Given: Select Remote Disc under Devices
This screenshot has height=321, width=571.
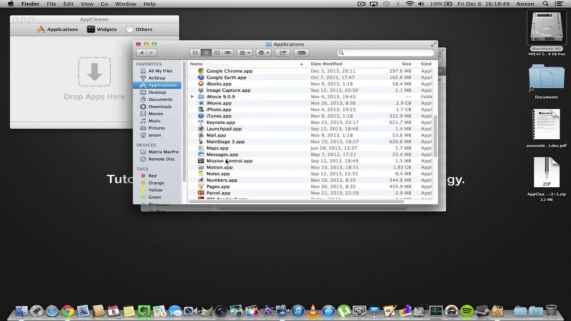Looking at the screenshot, I should (161, 159).
